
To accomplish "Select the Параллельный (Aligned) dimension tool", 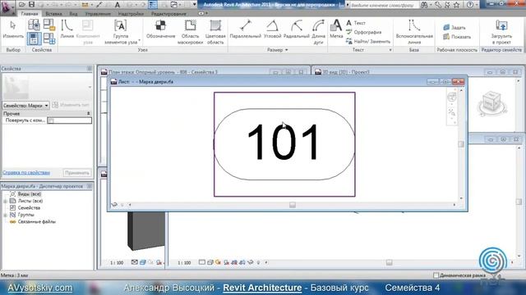I will pos(245,29).
